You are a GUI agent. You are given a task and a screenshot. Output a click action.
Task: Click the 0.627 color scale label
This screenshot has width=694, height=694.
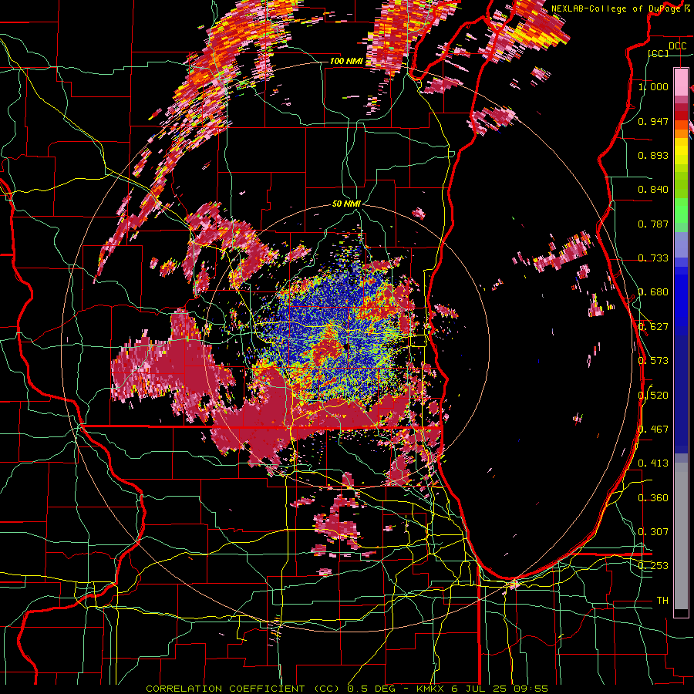pos(653,327)
